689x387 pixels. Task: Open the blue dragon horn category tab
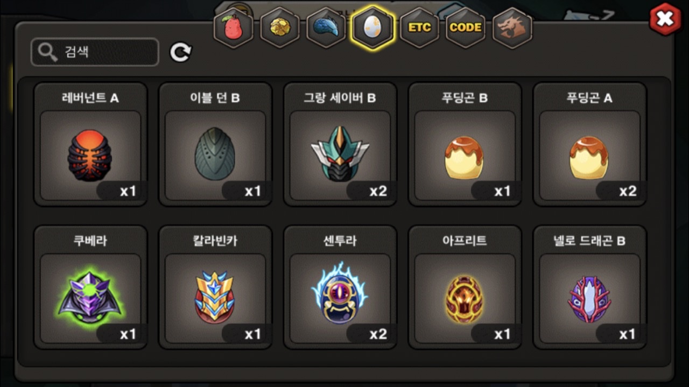(x=326, y=27)
